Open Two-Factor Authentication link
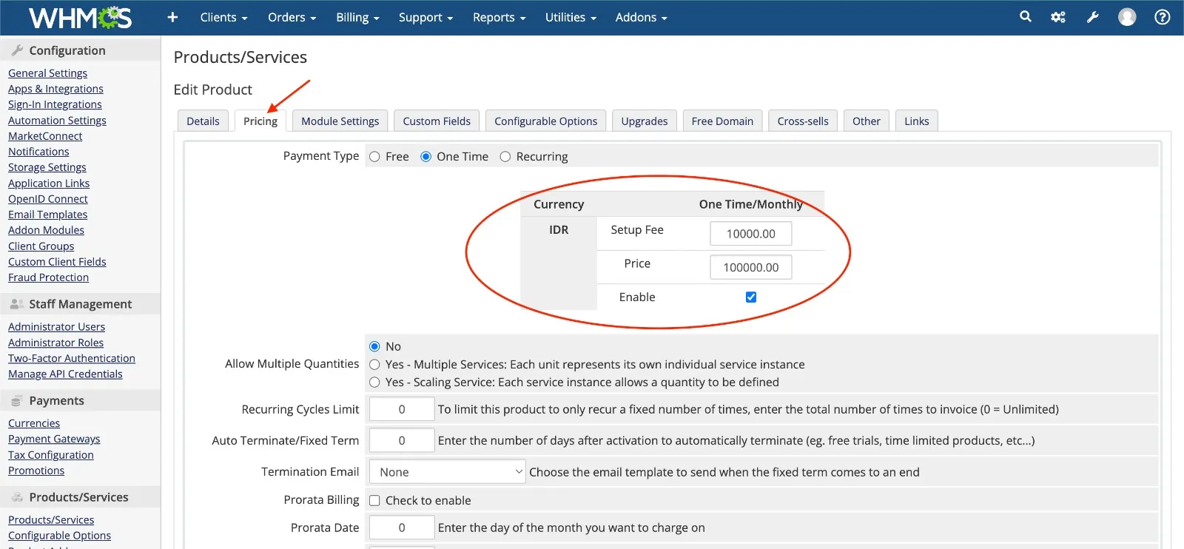The width and height of the screenshot is (1184, 549). [72, 358]
